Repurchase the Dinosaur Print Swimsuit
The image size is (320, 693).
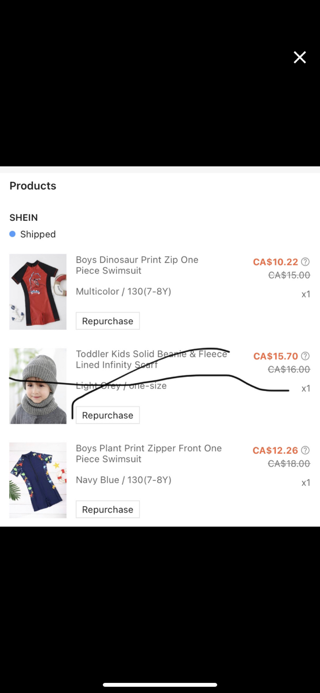[x=108, y=321]
